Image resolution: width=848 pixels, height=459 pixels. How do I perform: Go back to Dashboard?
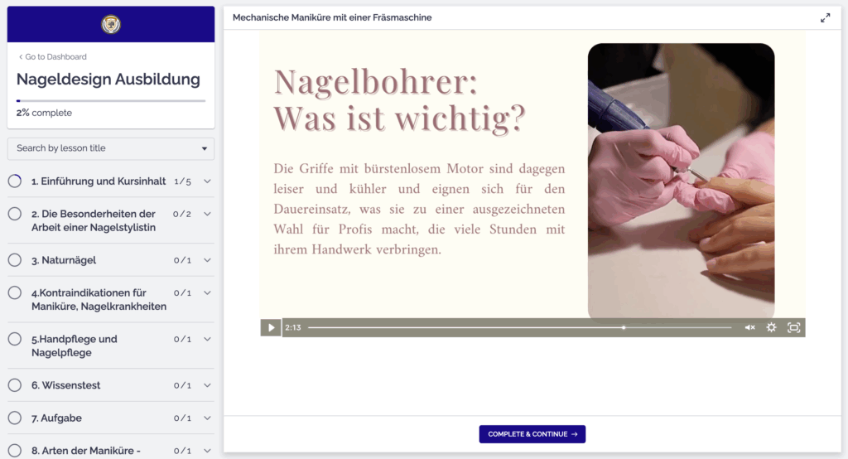tap(53, 57)
